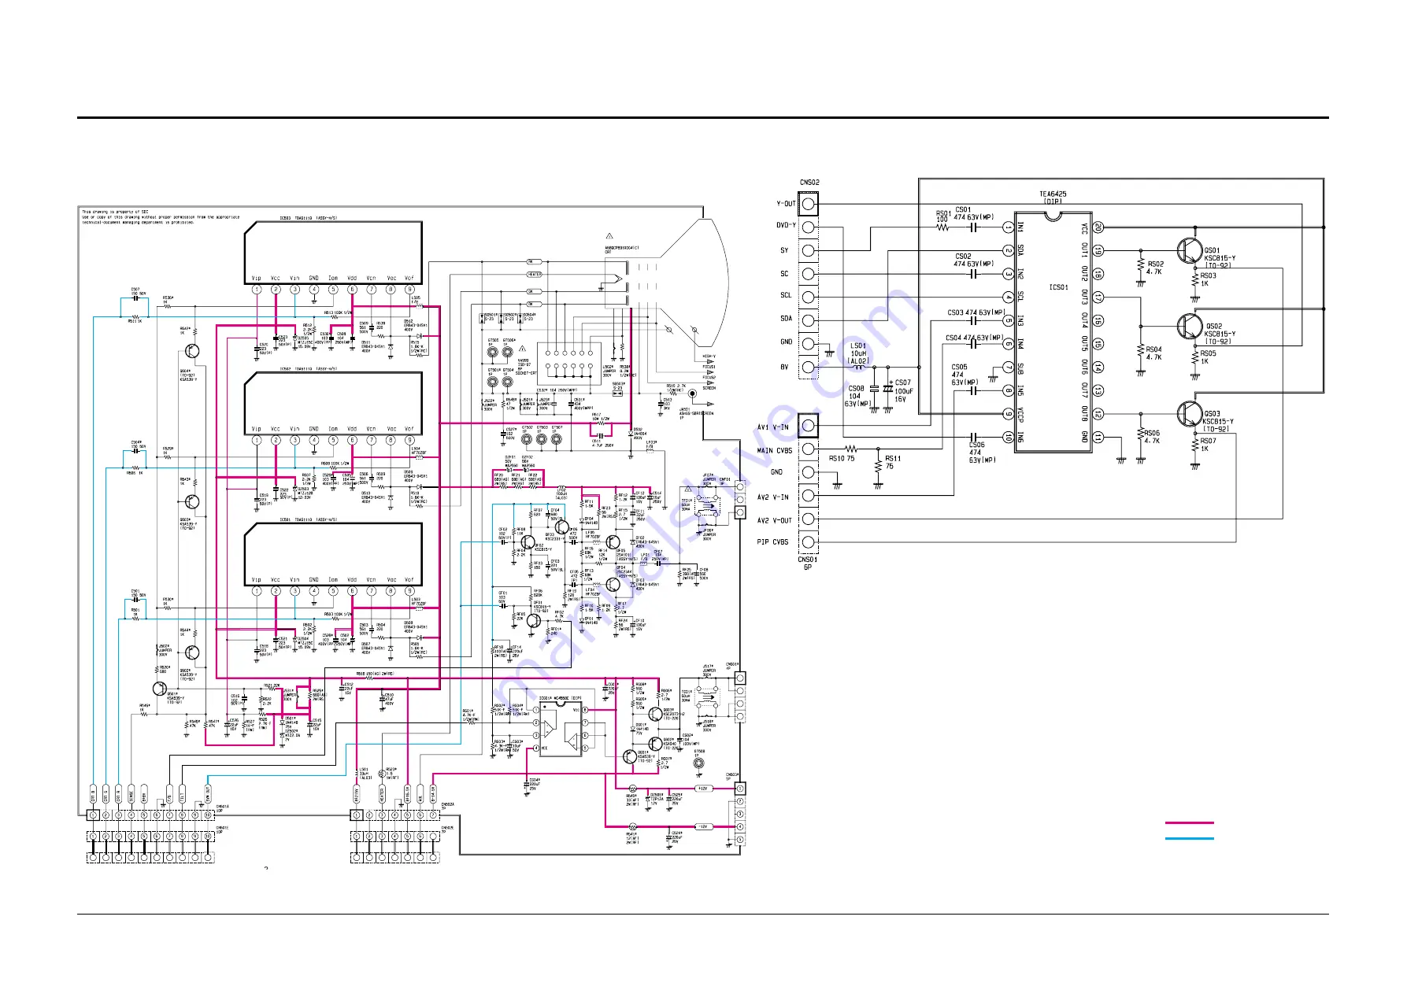Click the QS03 transistor symbol
The height and width of the screenshot is (994, 1407).
[1188, 413]
